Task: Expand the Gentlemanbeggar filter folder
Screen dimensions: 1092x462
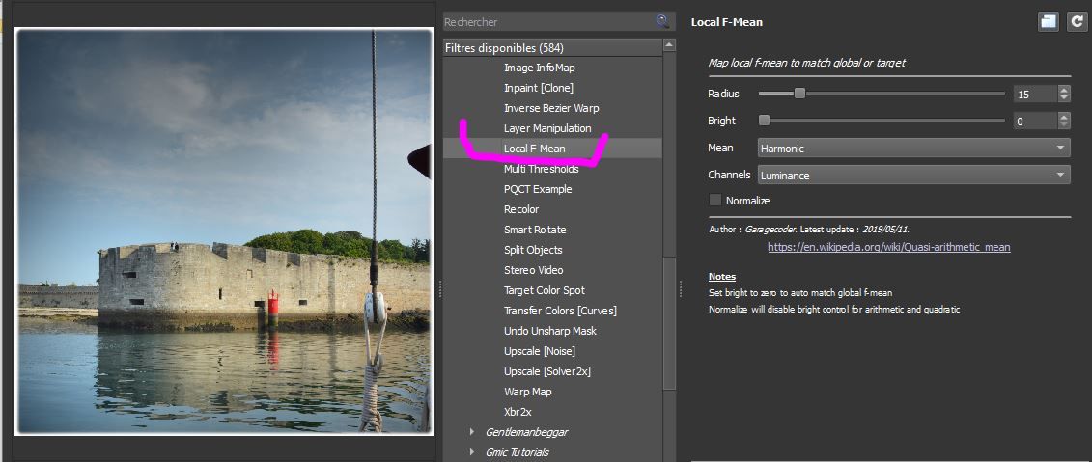Action: (473, 432)
